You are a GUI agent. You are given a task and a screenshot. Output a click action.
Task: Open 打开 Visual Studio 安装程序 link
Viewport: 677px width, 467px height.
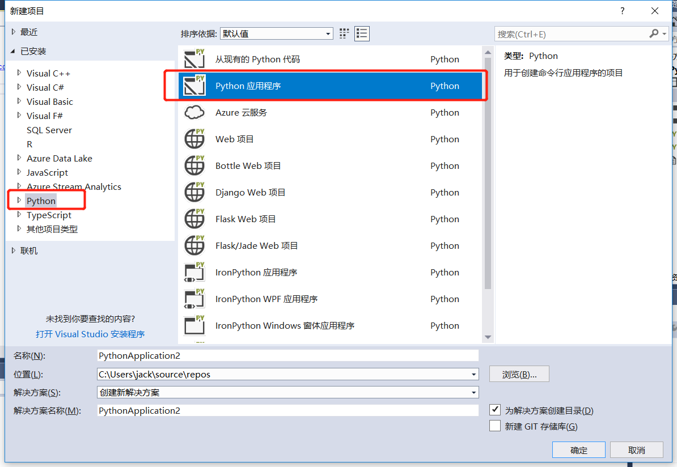90,334
